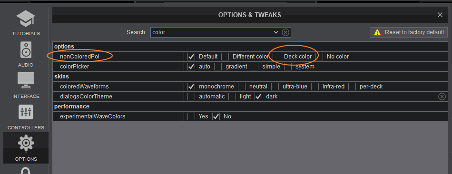The width and height of the screenshot is (452, 174).
Task: Open the Audio settings speaker icon
Action: [x=26, y=50]
